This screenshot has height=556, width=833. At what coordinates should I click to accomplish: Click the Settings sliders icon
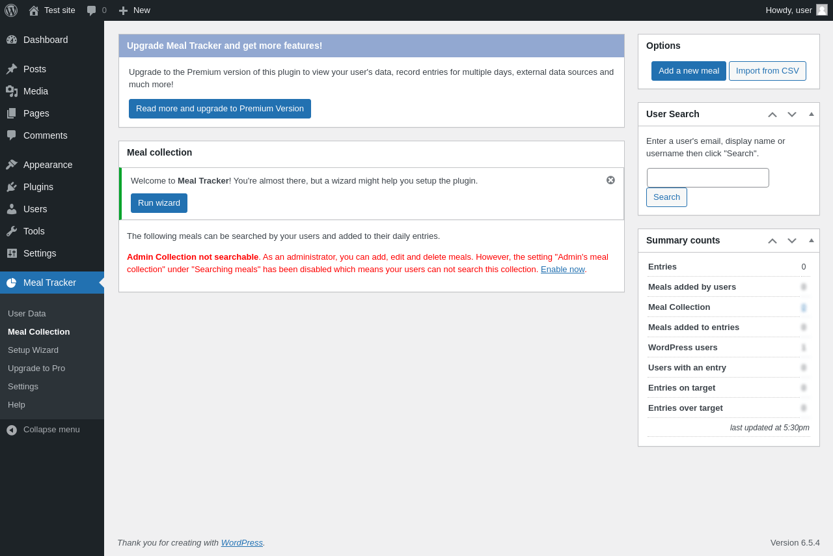coord(12,253)
